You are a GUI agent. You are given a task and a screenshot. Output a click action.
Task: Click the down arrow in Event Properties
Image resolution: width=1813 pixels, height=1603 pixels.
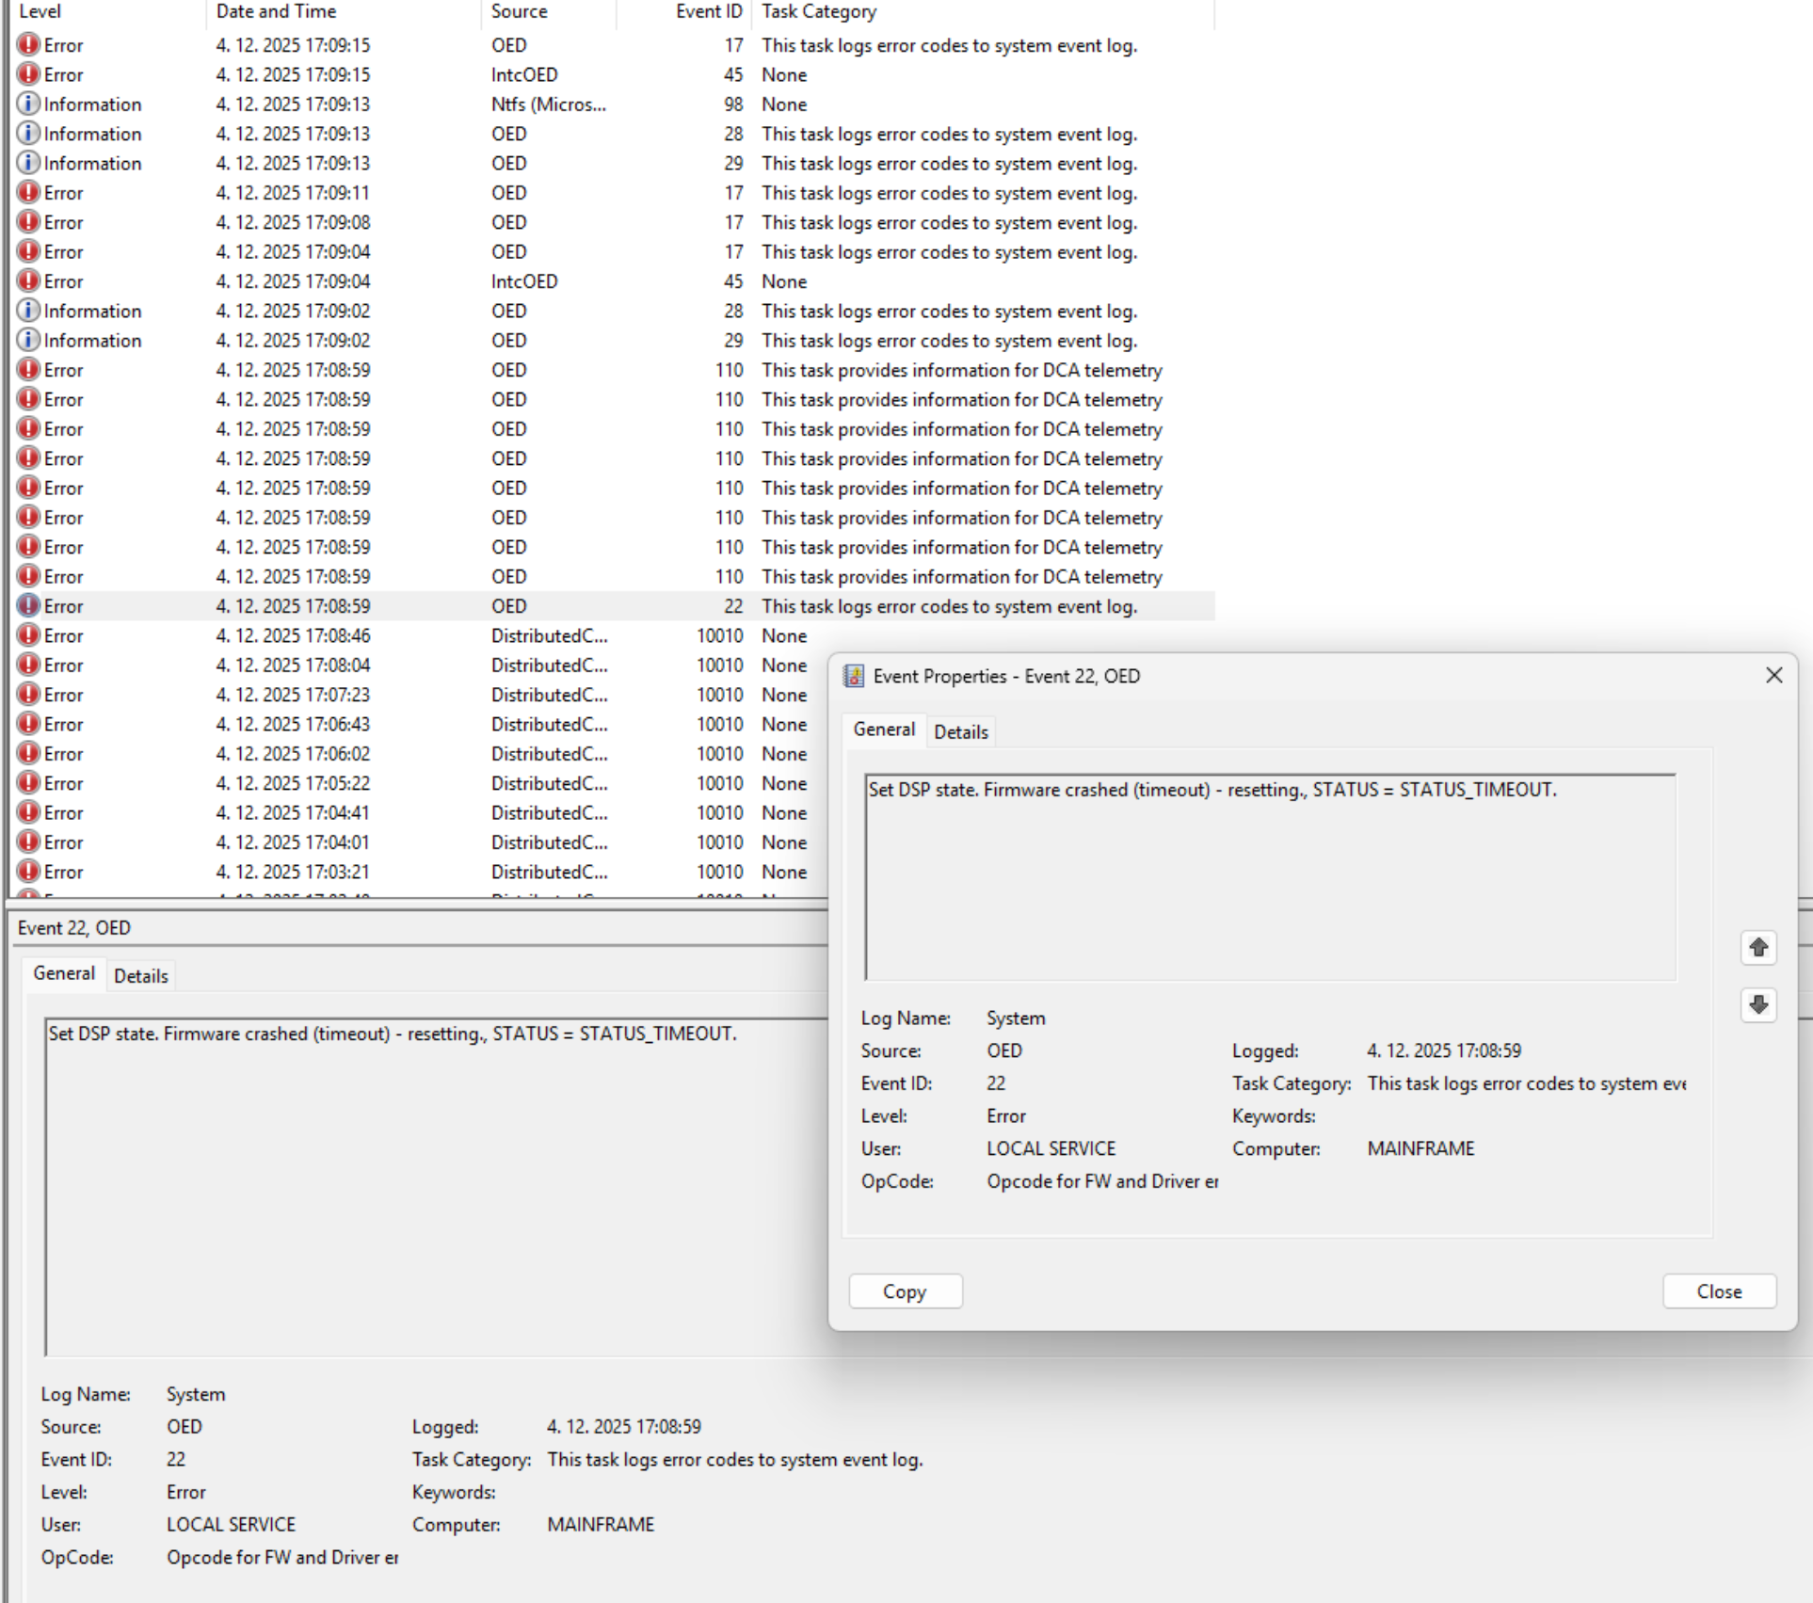coord(1757,1004)
